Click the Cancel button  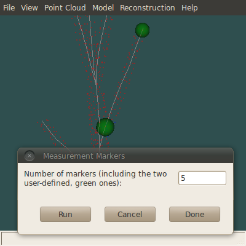tap(130, 214)
